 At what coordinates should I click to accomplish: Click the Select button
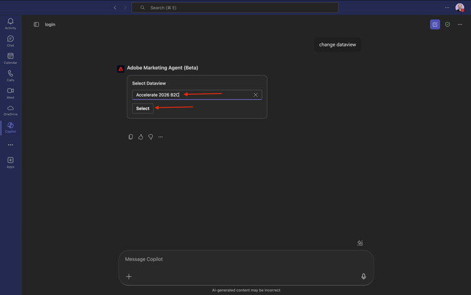[143, 109]
